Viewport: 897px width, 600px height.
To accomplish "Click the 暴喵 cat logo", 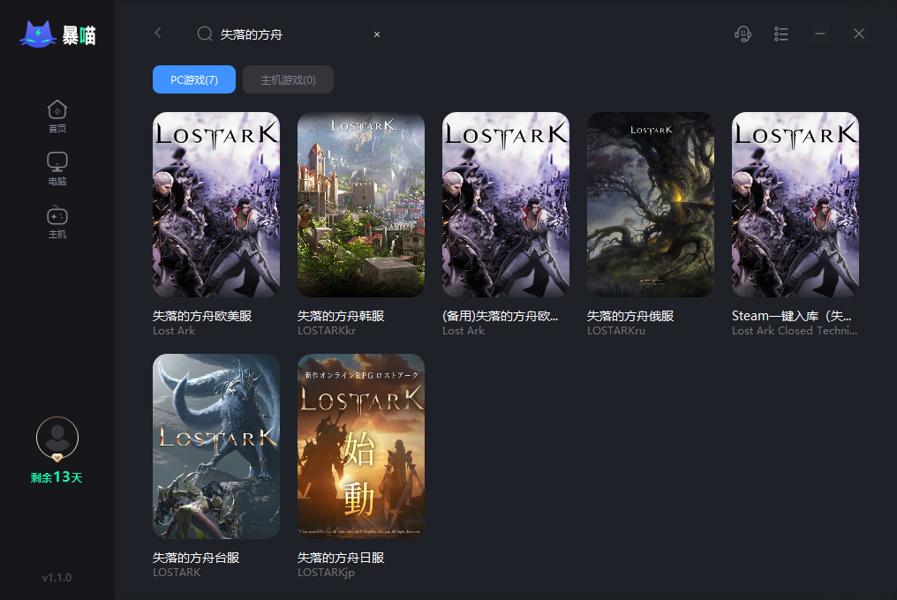I will coord(57,35).
